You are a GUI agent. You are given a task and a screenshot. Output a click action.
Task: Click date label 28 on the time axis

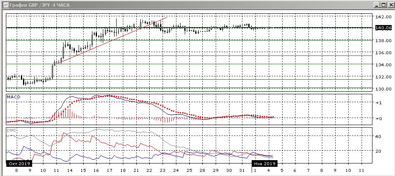203,171
